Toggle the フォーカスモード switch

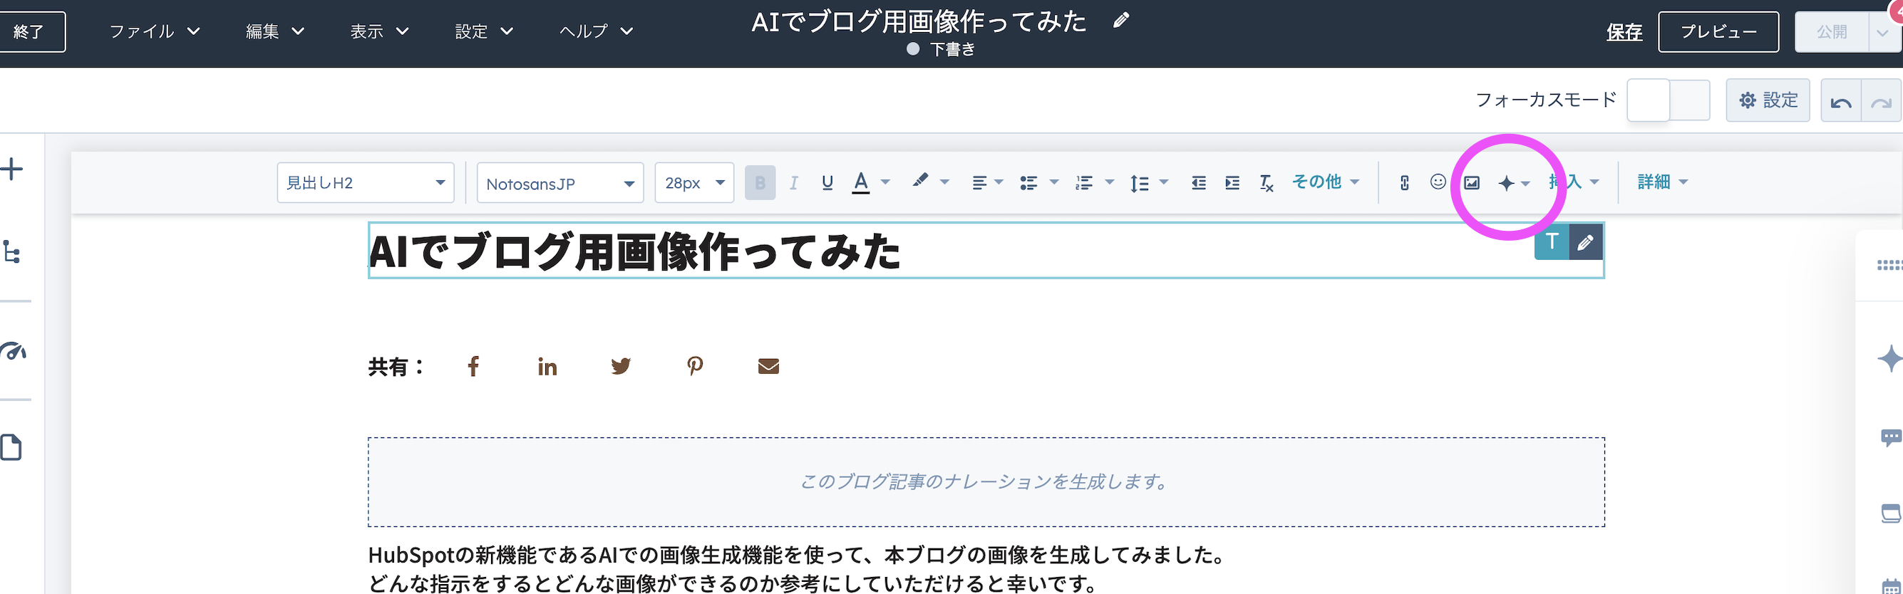(1668, 100)
